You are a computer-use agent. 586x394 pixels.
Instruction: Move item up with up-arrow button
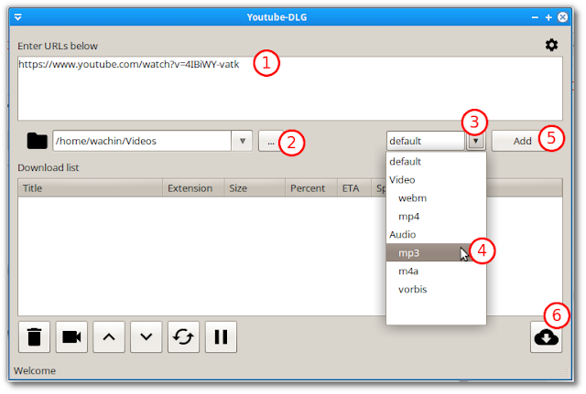[x=109, y=337]
